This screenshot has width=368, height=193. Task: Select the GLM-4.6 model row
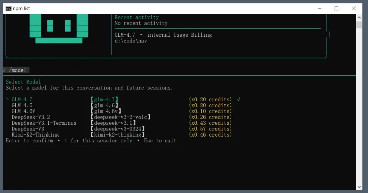click(122, 105)
